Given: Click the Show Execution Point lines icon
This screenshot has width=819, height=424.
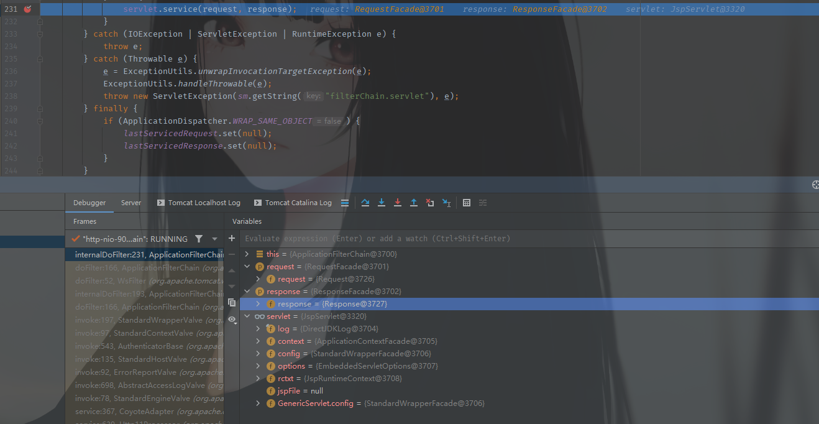Looking at the screenshot, I should 345,203.
